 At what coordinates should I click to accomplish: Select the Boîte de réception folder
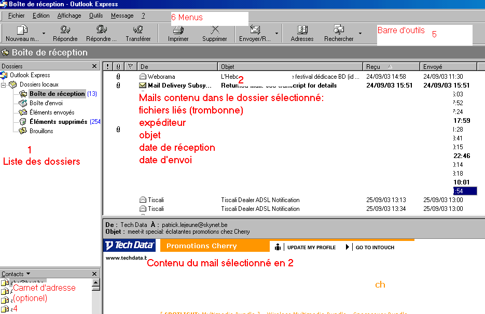[x=57, y=94]
